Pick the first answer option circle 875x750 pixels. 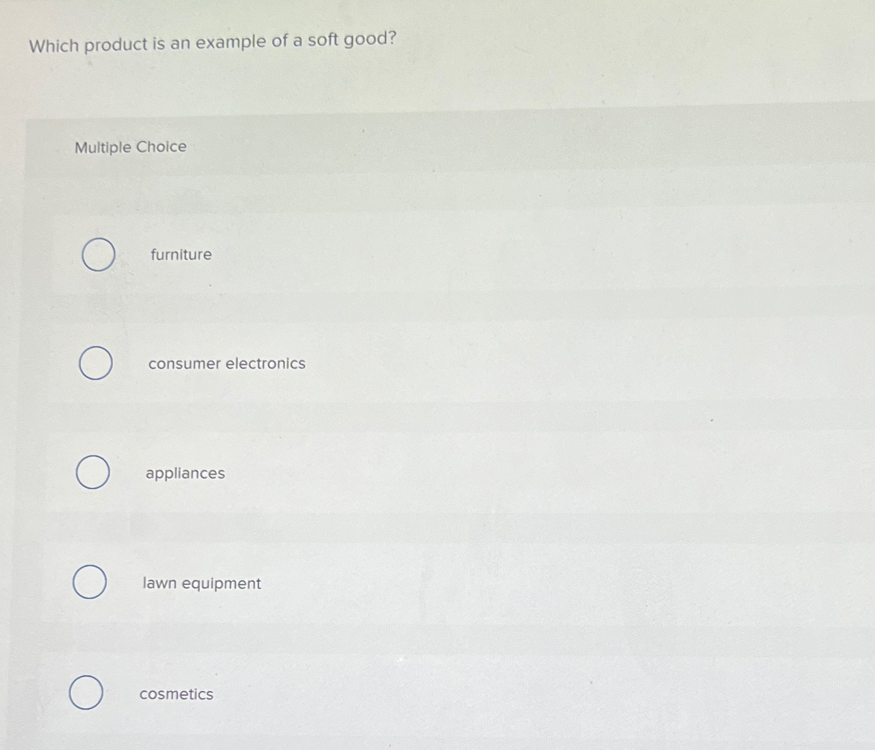point(98,255)
